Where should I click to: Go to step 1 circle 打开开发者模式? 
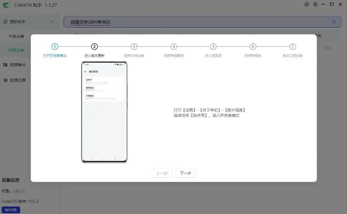tap(55, 46)
